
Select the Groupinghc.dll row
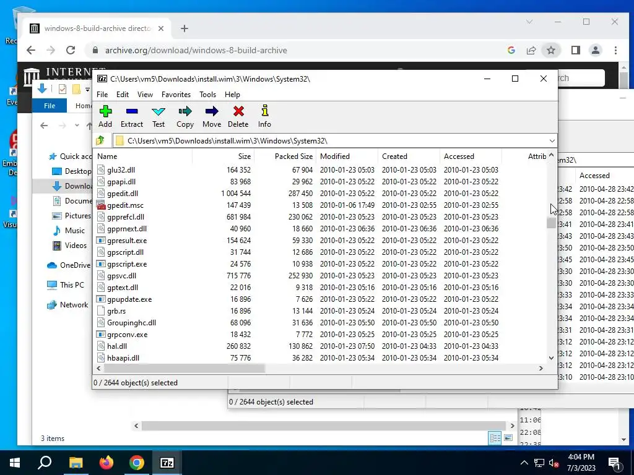click(321, 323)
